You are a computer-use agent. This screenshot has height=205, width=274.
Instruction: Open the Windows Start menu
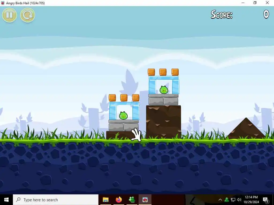[6, 200]
